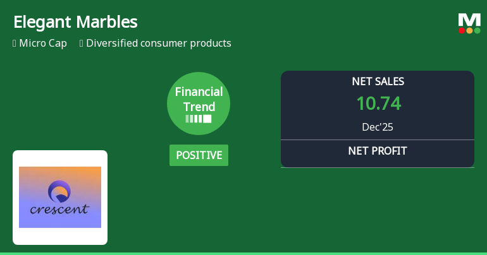
Task: Click the Dec'25 period label
Action: tap(378, 127)
